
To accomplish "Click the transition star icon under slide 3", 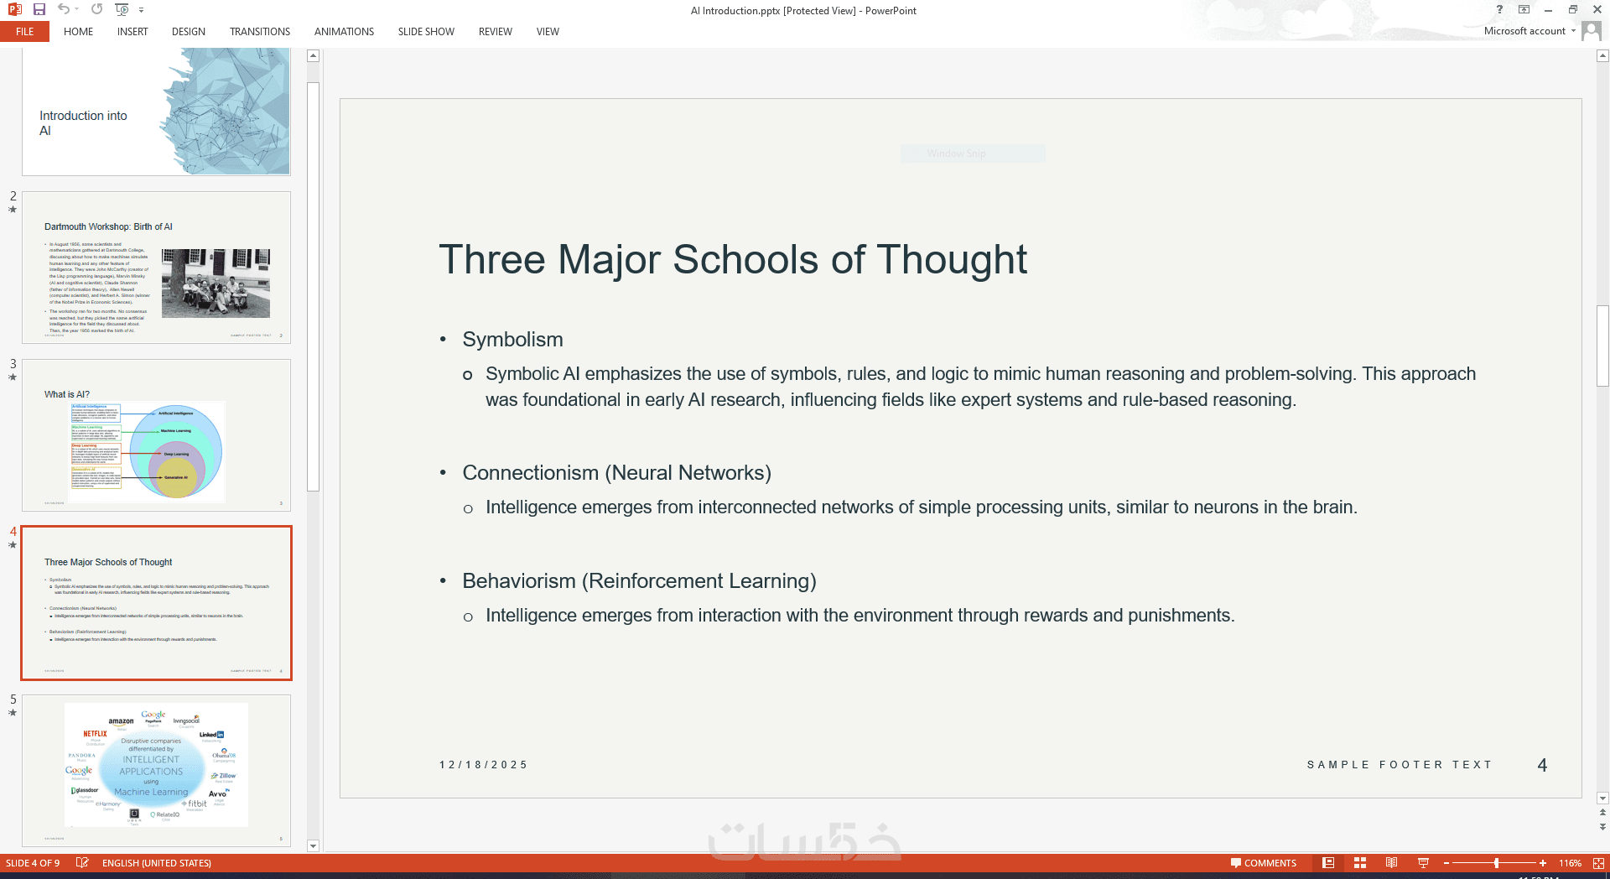I will pos(13,377).
